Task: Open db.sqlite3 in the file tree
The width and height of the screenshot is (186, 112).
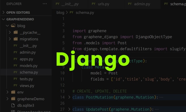Action: (x=26, y=105)
